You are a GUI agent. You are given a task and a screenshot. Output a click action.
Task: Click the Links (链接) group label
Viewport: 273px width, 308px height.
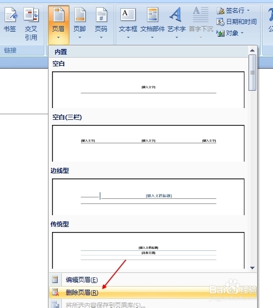point(10,50)
